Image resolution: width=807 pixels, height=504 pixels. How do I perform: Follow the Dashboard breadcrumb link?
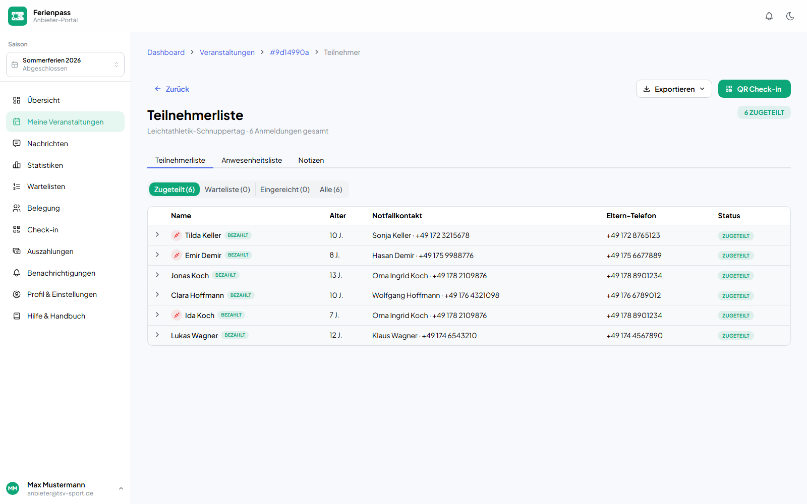[x=166, y=52]
